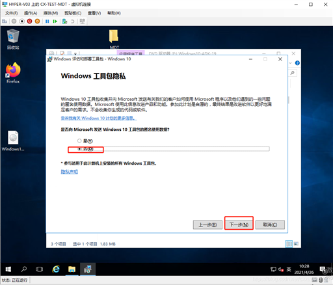Open Task View from the taskbar
This screenshot has width=333, height=285.
tap(39, 269)
